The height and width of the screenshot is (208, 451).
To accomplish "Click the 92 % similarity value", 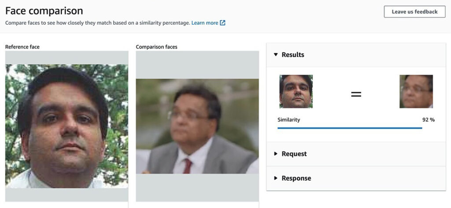I will click(x=428, y=119).
